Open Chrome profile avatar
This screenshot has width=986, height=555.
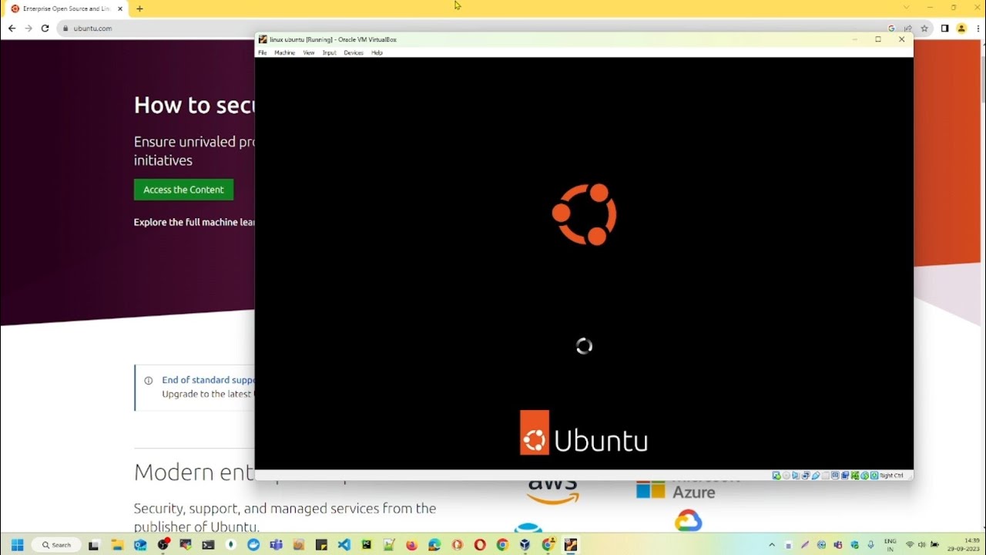[961, 29]
